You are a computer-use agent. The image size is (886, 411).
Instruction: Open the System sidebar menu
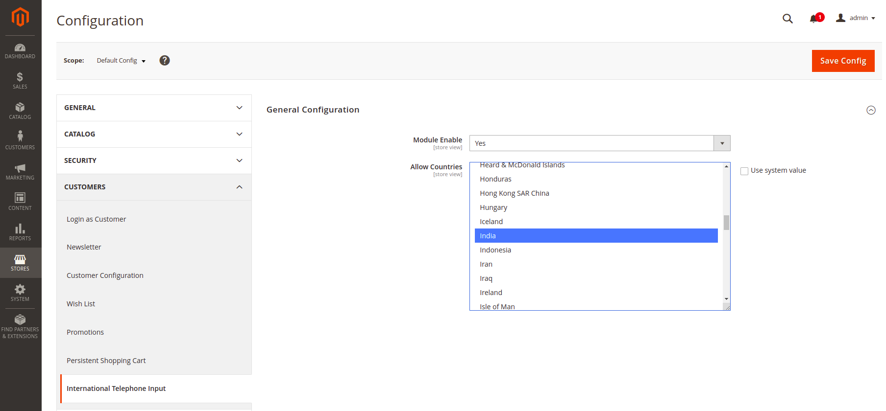20,293
